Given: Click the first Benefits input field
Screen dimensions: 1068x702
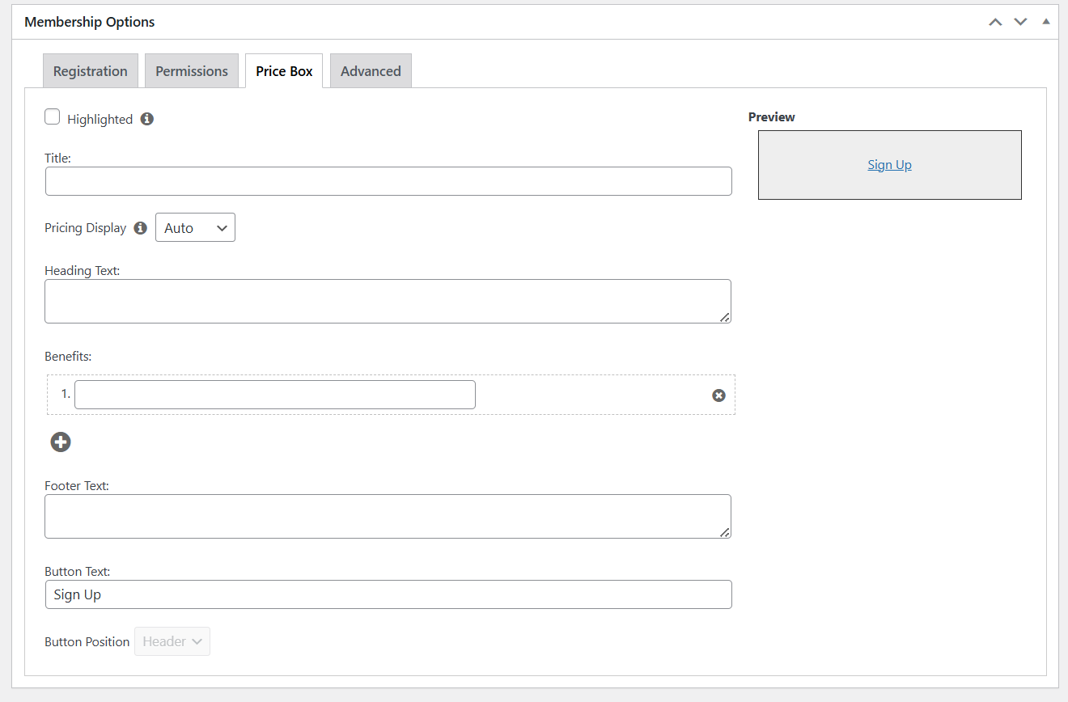Looking at the screenshot, I should 275,395.
